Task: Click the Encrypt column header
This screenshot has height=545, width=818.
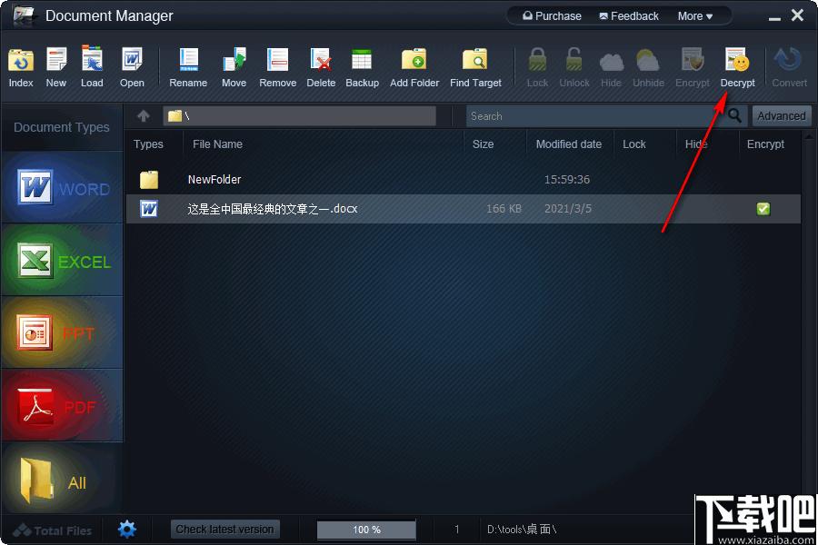Action: pyautogui.click(x=765, y=144)
